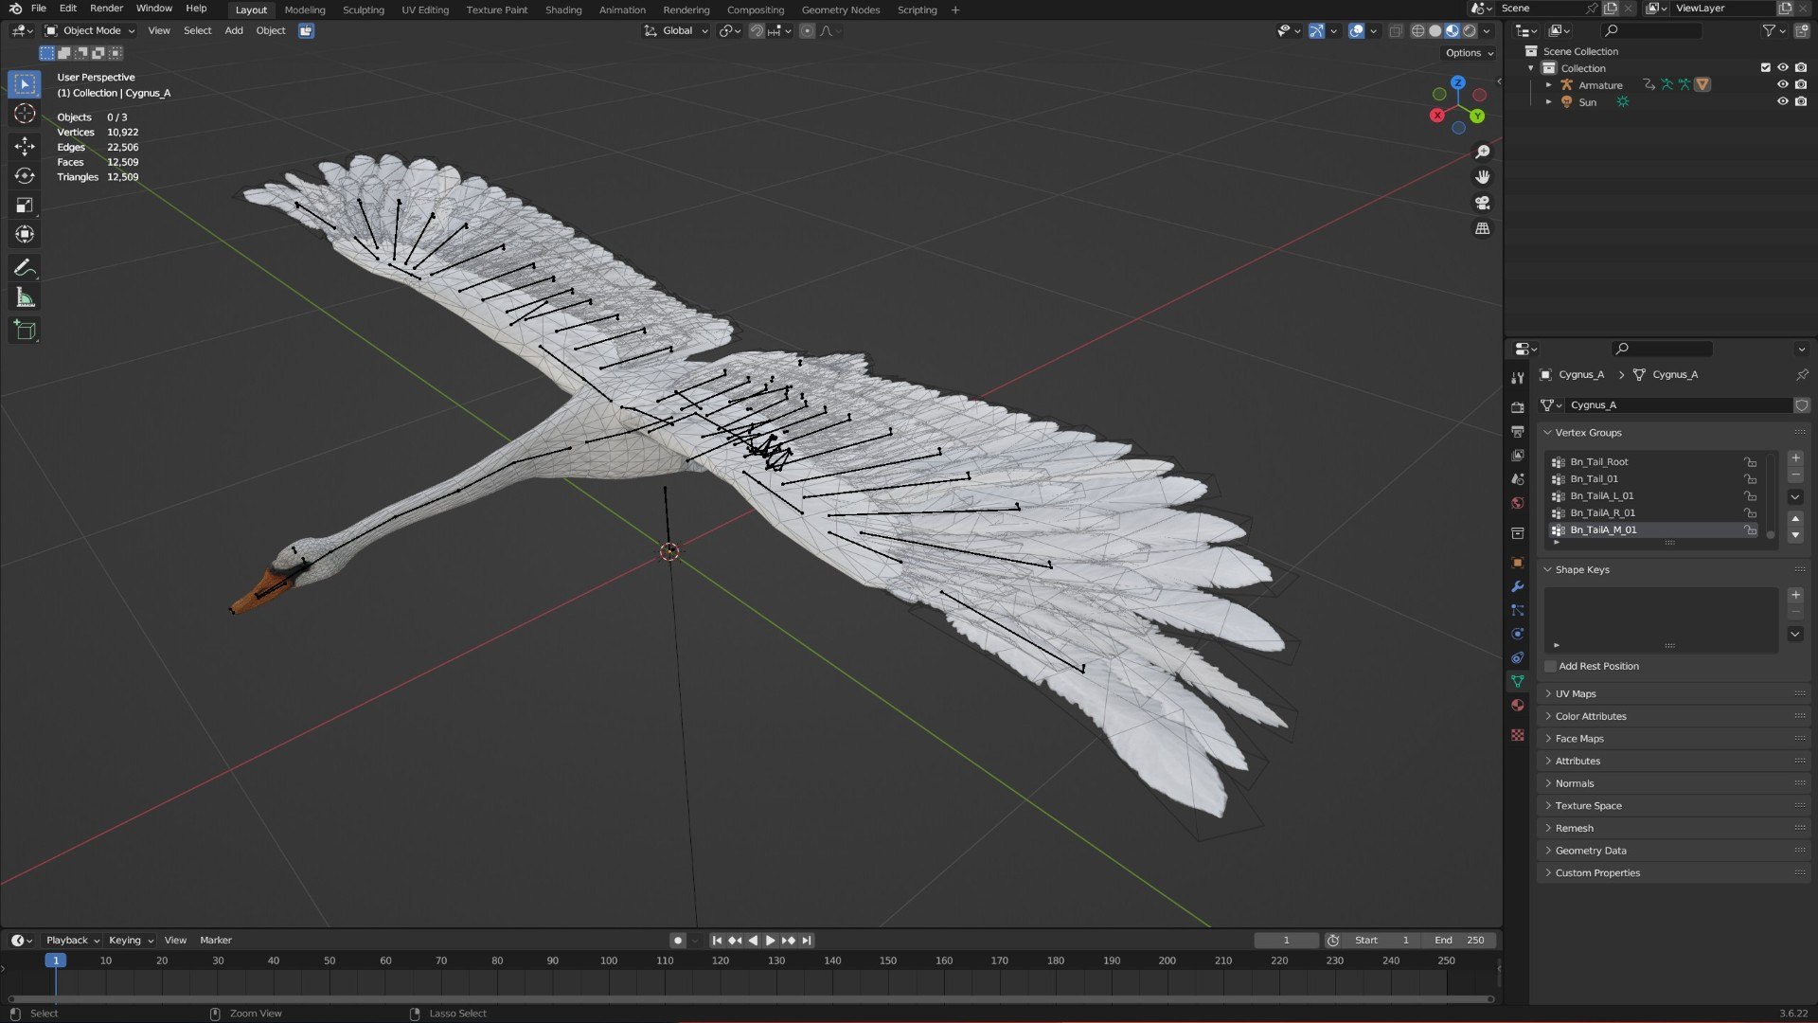Select the Cursor tool in toolbar
This screenshot has width=1818, height=1023.
[25, 114]
